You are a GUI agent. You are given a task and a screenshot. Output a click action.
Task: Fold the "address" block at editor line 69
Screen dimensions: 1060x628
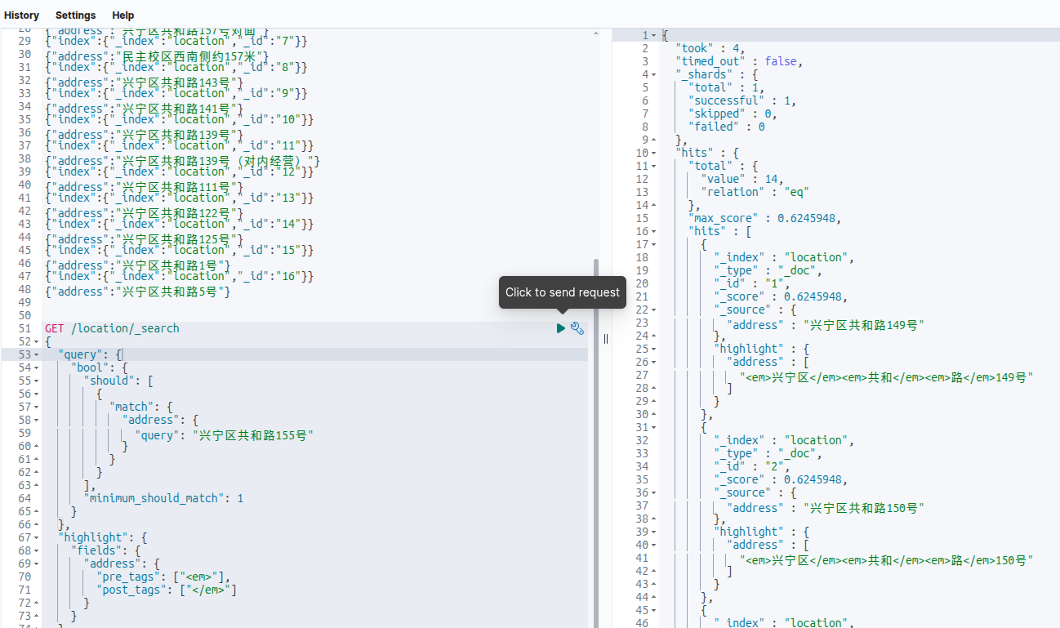[x=37, y=563]
